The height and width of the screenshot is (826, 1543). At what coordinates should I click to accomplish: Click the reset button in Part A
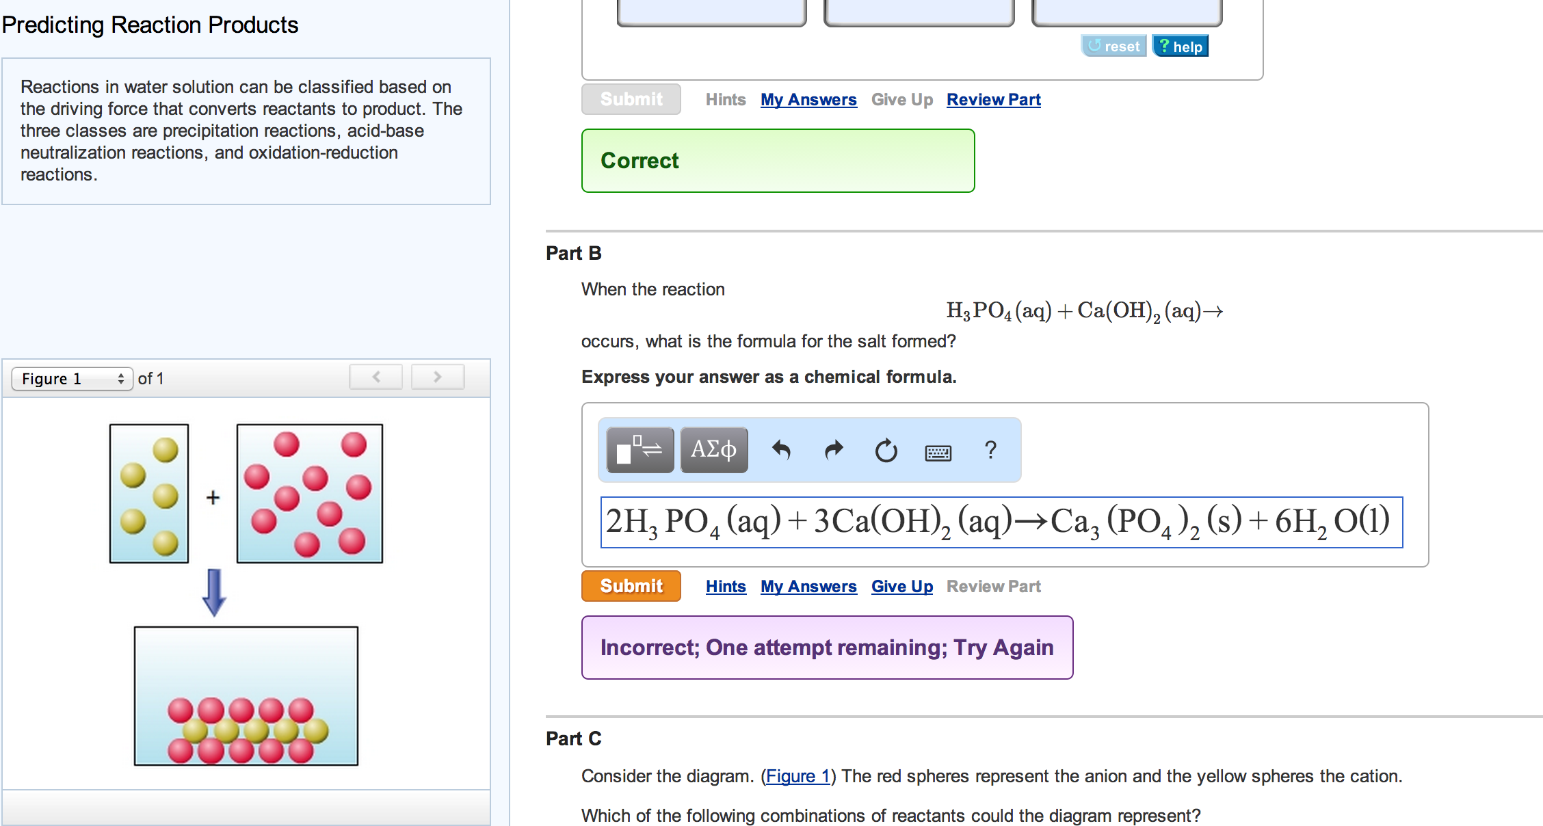[1113, 46]
